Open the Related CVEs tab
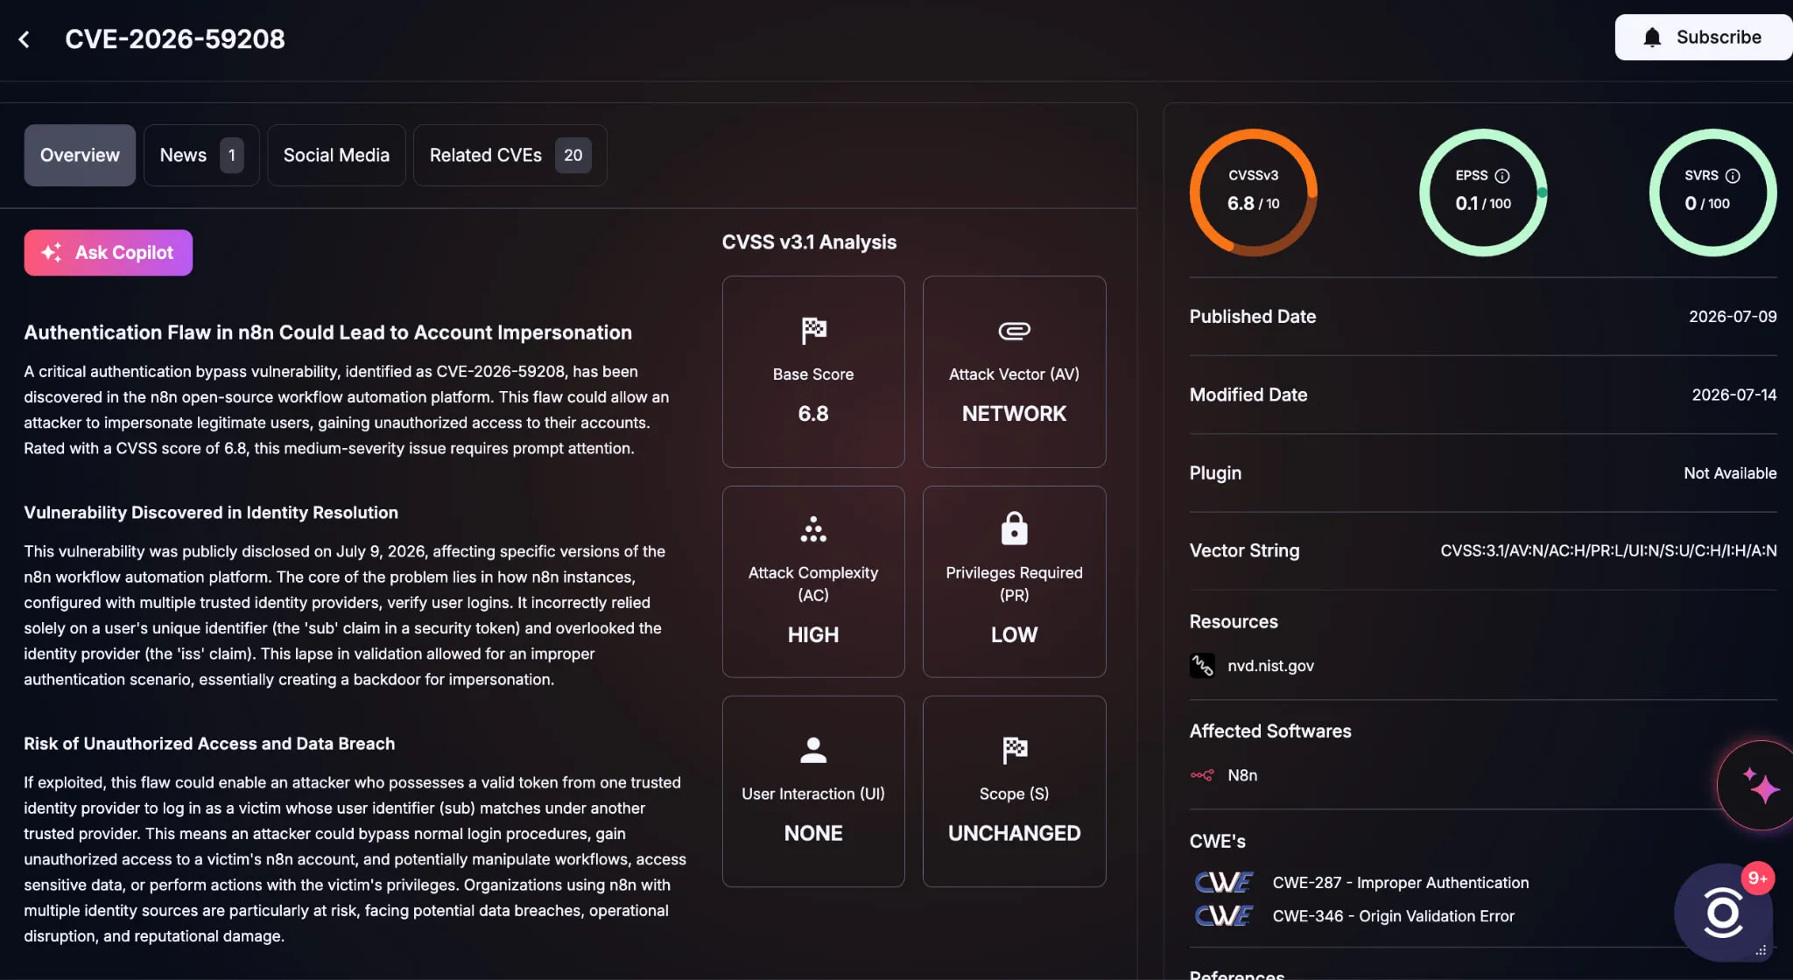Image resolution: width=1793 pixels, height=980 pixels. [x=510, y=156]
